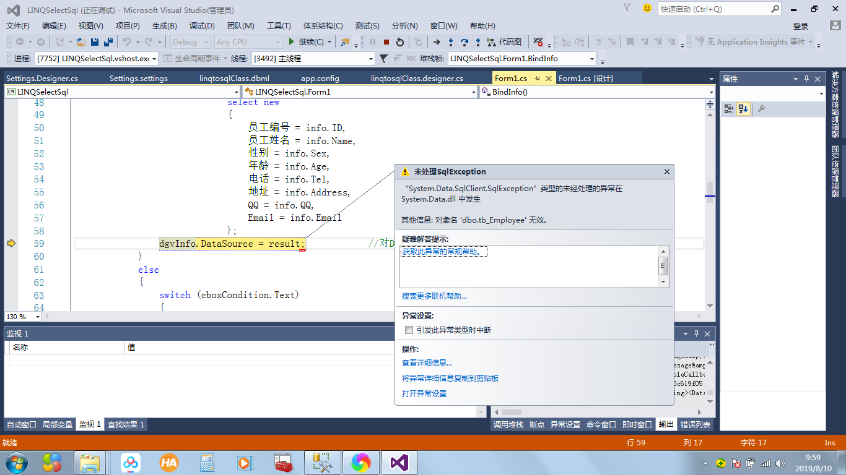Click the property pages wrench icon
Image resolution: width=846 pixels, height=475 pixels.
[762, 109]
